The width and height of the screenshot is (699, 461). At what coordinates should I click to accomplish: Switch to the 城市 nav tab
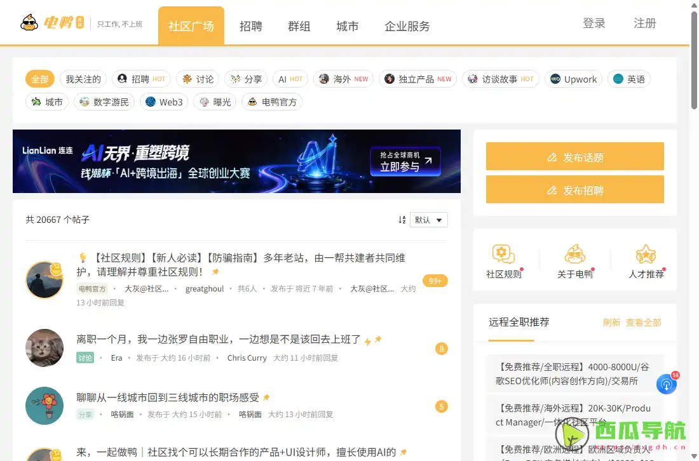click(x=347, y=26)
